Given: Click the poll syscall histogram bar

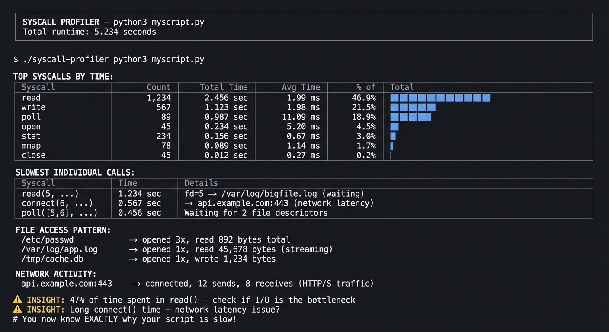Looking at the screenshot, I should [x=410, y=117].
